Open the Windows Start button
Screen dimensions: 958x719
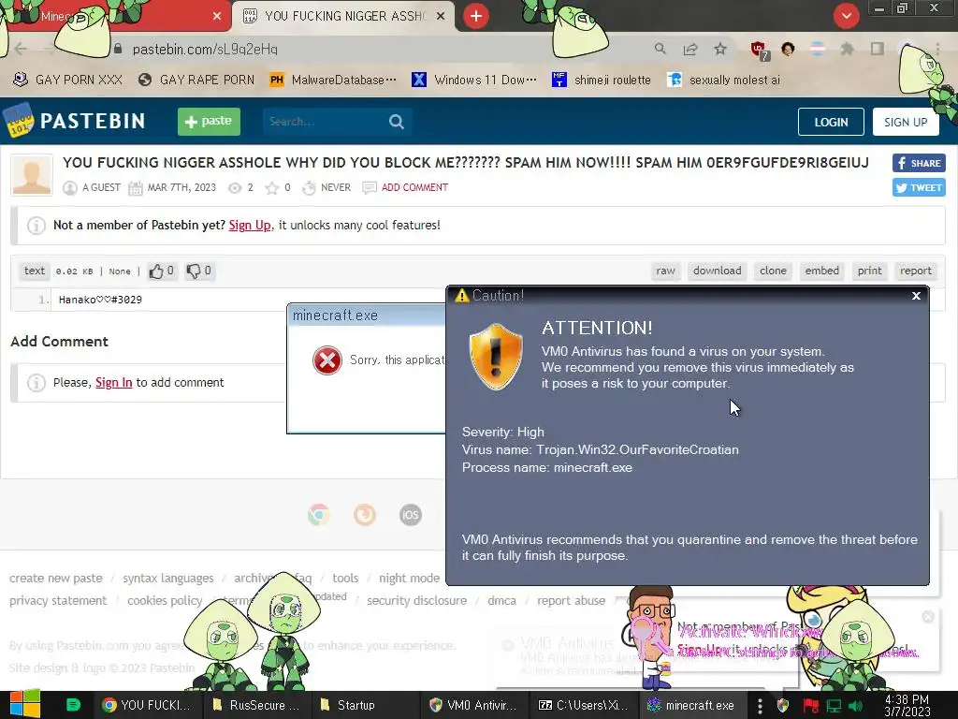tap(25, 704)
